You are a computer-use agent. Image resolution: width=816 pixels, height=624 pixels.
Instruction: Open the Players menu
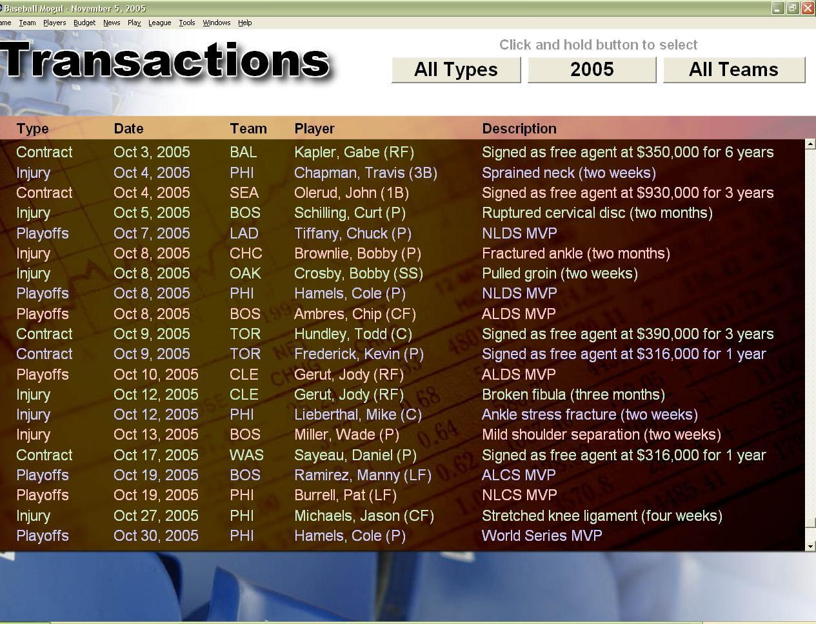click(54, 23)
